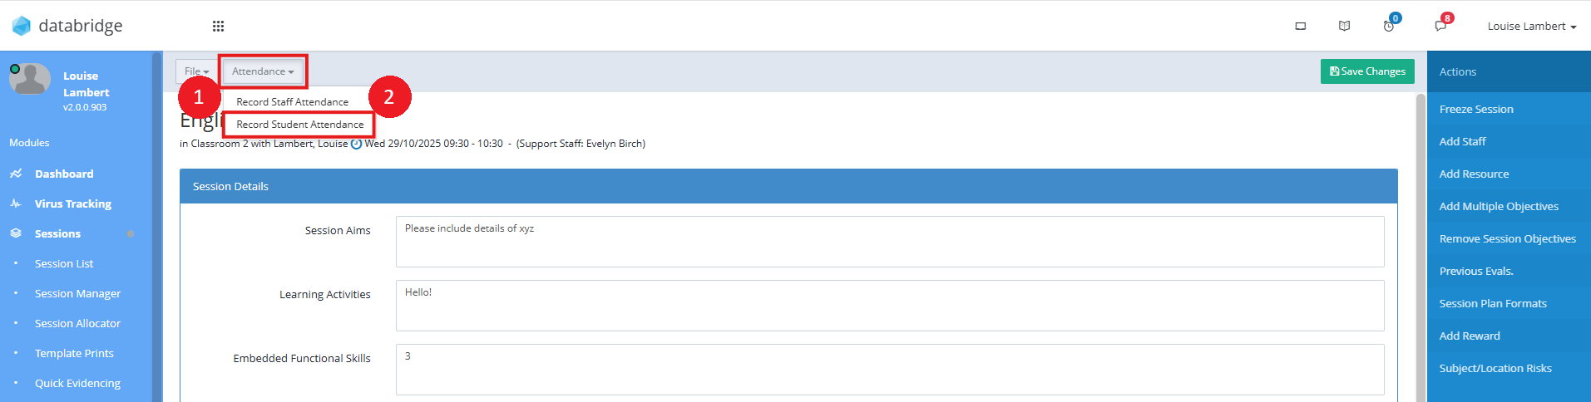Choose Record Staff Attendance
Screen dimensions: 1591x402
293,102
